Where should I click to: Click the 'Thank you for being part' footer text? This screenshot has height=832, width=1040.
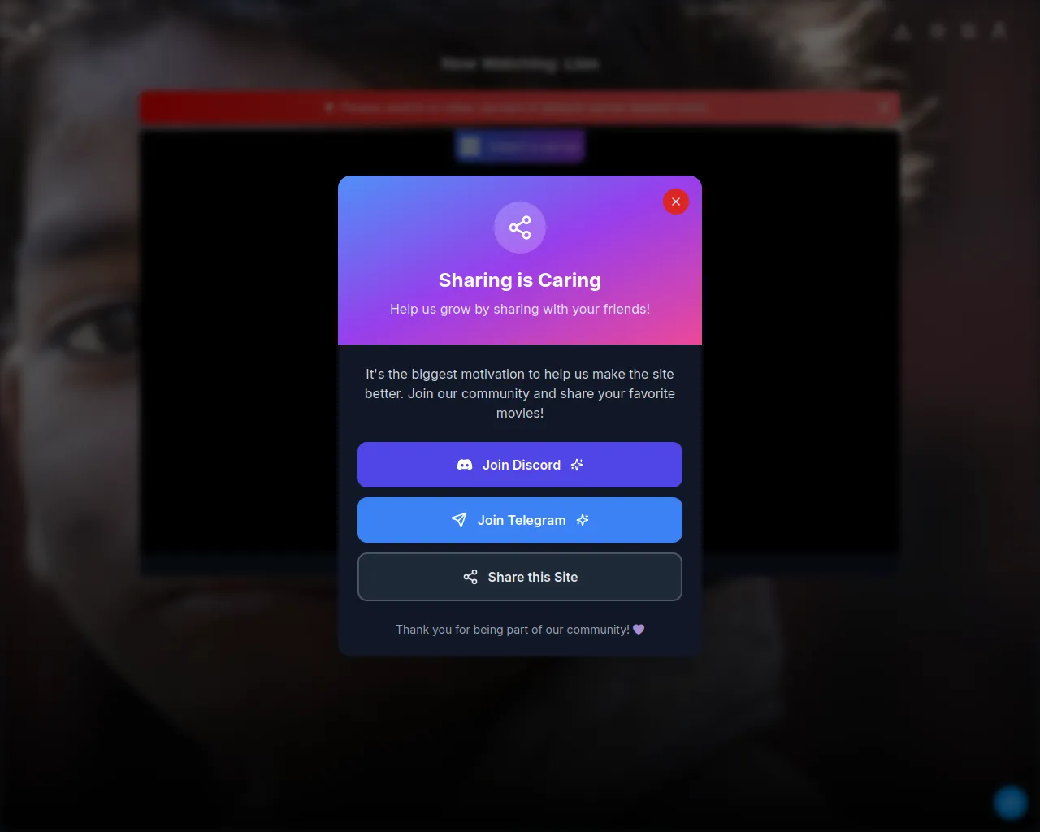[513, 629]
